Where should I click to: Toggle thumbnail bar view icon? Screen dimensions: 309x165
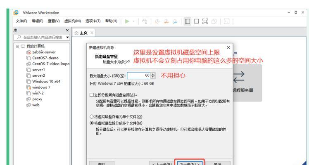(196, 21)
